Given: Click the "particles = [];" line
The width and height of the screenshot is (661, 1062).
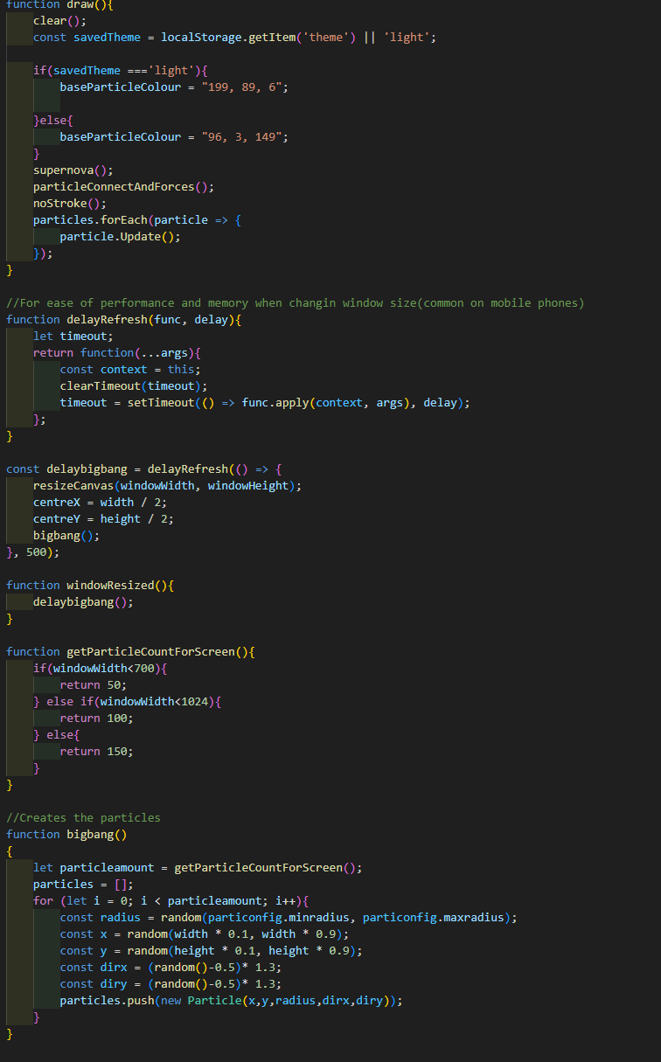Looking at the screenshot, I should click(x=83, y=885).
